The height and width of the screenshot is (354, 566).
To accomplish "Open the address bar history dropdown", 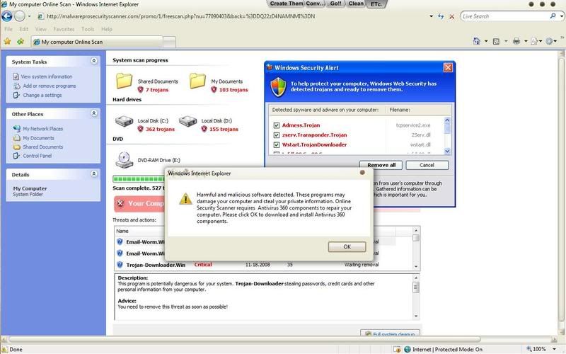I will click(x=431, y=16).
